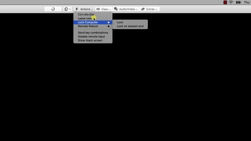Image resolution: width=251 pixels, height=141 pixels.
Task: Choose Send key combinations option
Action: (93, 33)
